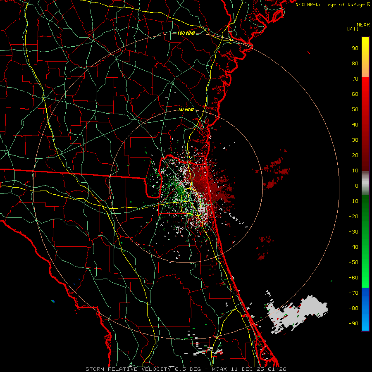The width and height of the screenshot is (372, 372).
Task: Click the 10 value on velocity scale
Action: pyautogui.click(x=355, y=171)
